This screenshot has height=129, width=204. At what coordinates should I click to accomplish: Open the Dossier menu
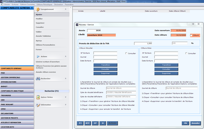7,4
